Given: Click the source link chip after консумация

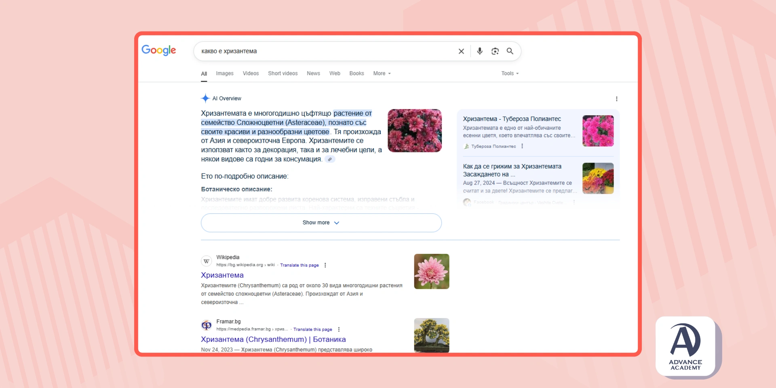Looking at the screenshot, I should [330, 159].
